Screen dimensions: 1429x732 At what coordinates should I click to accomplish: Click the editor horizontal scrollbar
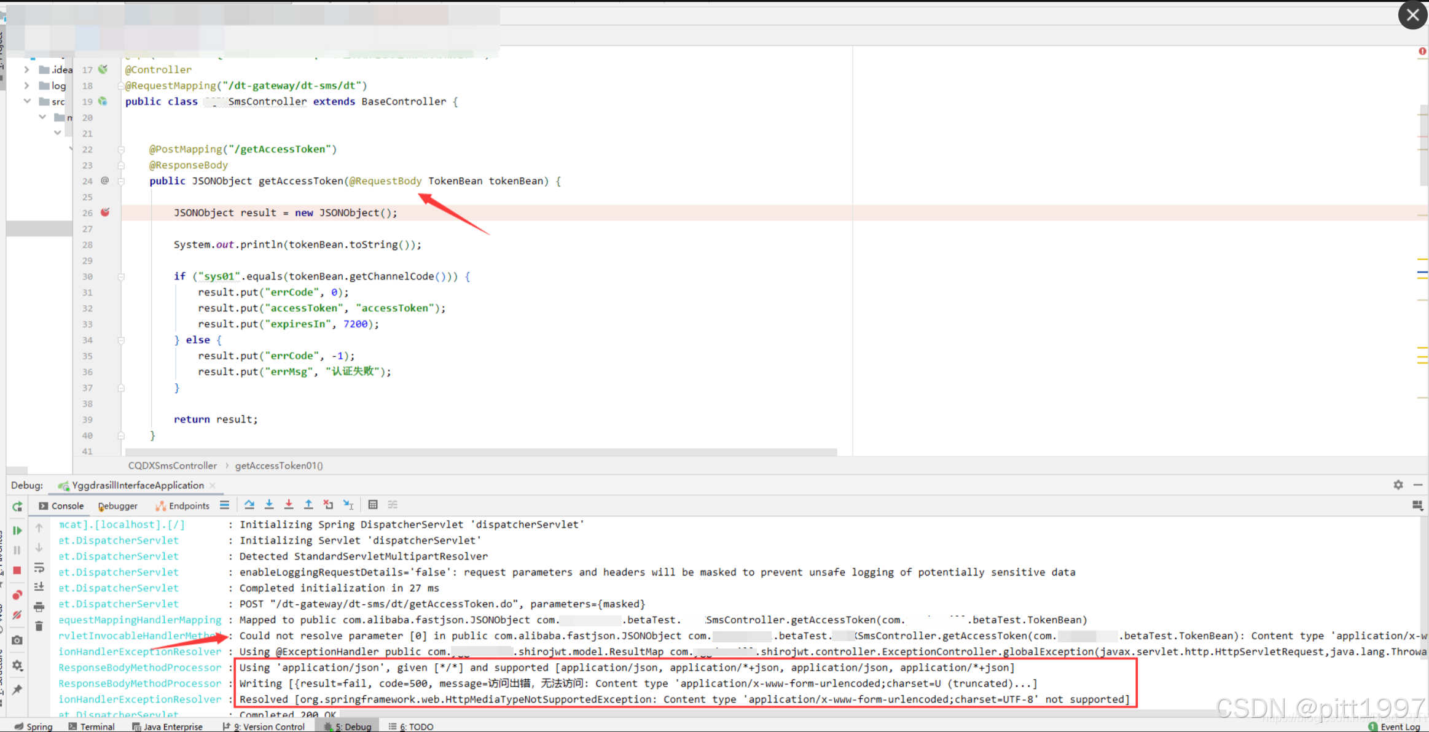pyautogui.click(x=480, y=452)
